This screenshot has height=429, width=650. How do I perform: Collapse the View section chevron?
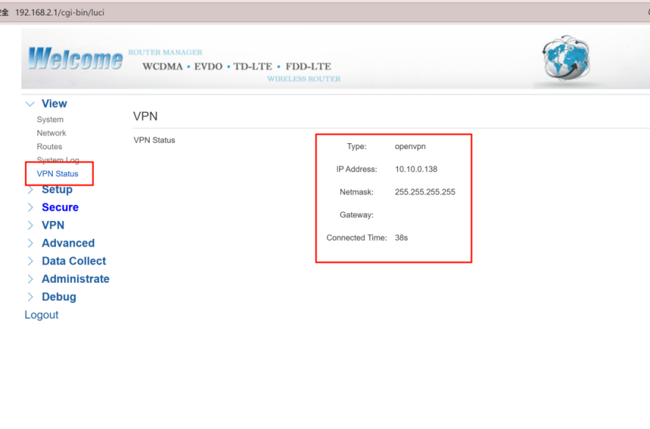30,104
